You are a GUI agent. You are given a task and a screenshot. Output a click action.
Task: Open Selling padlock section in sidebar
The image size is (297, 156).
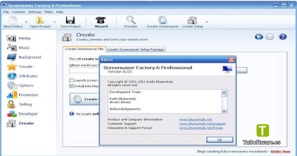pyautogui.click(x=19, y=104)
